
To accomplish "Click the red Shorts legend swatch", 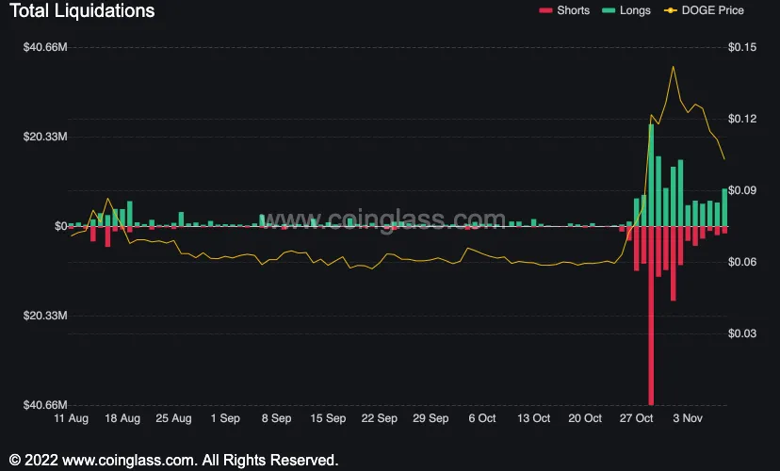I will 545,10.
